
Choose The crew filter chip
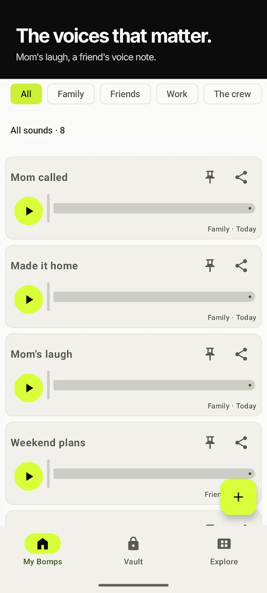point(232,94)
